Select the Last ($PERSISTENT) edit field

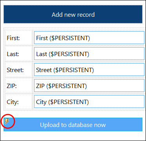coord(89,53)
